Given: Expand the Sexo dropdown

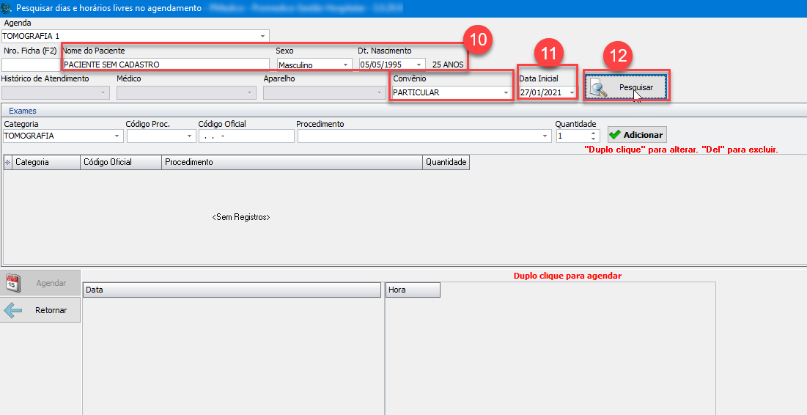Looking at the screenshot, I should point(346,65).
